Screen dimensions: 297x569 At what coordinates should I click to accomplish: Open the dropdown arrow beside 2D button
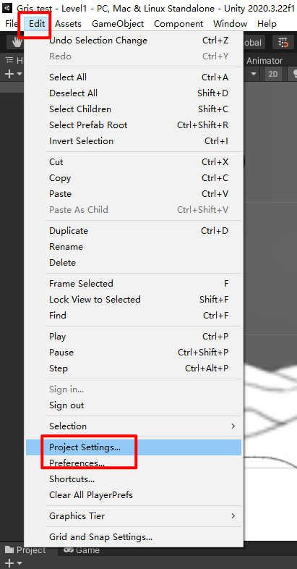(x=254, y=74)
